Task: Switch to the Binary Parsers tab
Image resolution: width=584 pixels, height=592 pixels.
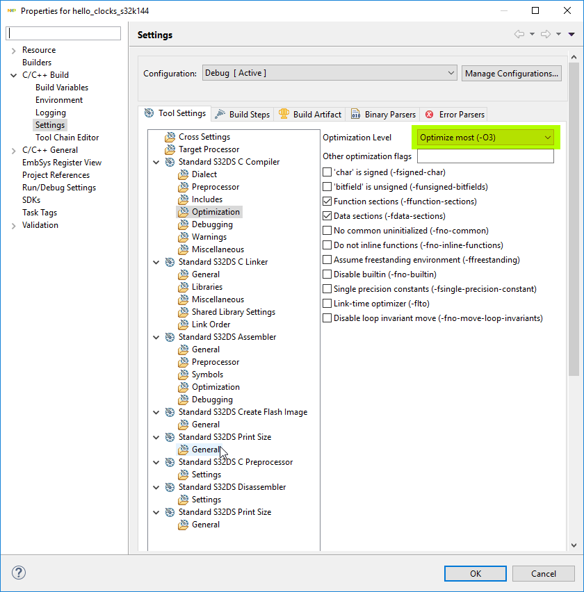Action: tap(383, 115)
